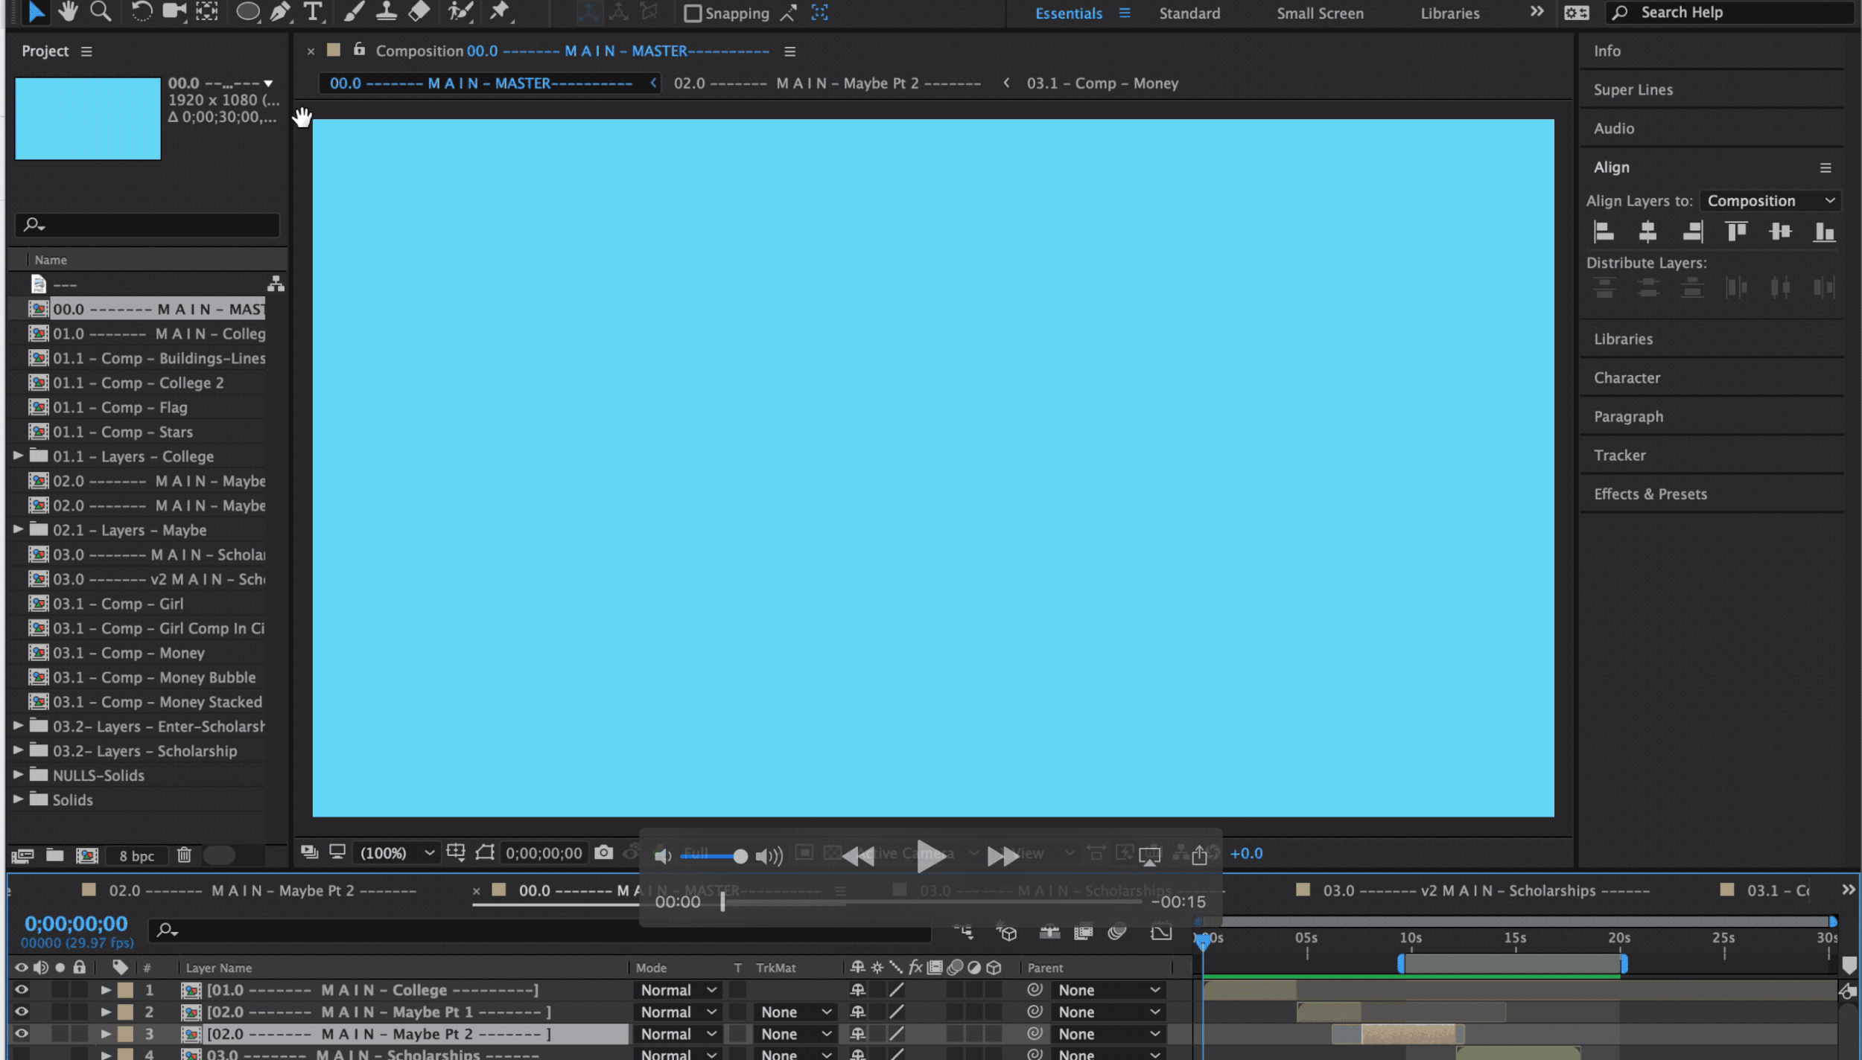Screen dimensions: 1862x1060
Task: Play the video in playback overlay
Action: [930, 855]
